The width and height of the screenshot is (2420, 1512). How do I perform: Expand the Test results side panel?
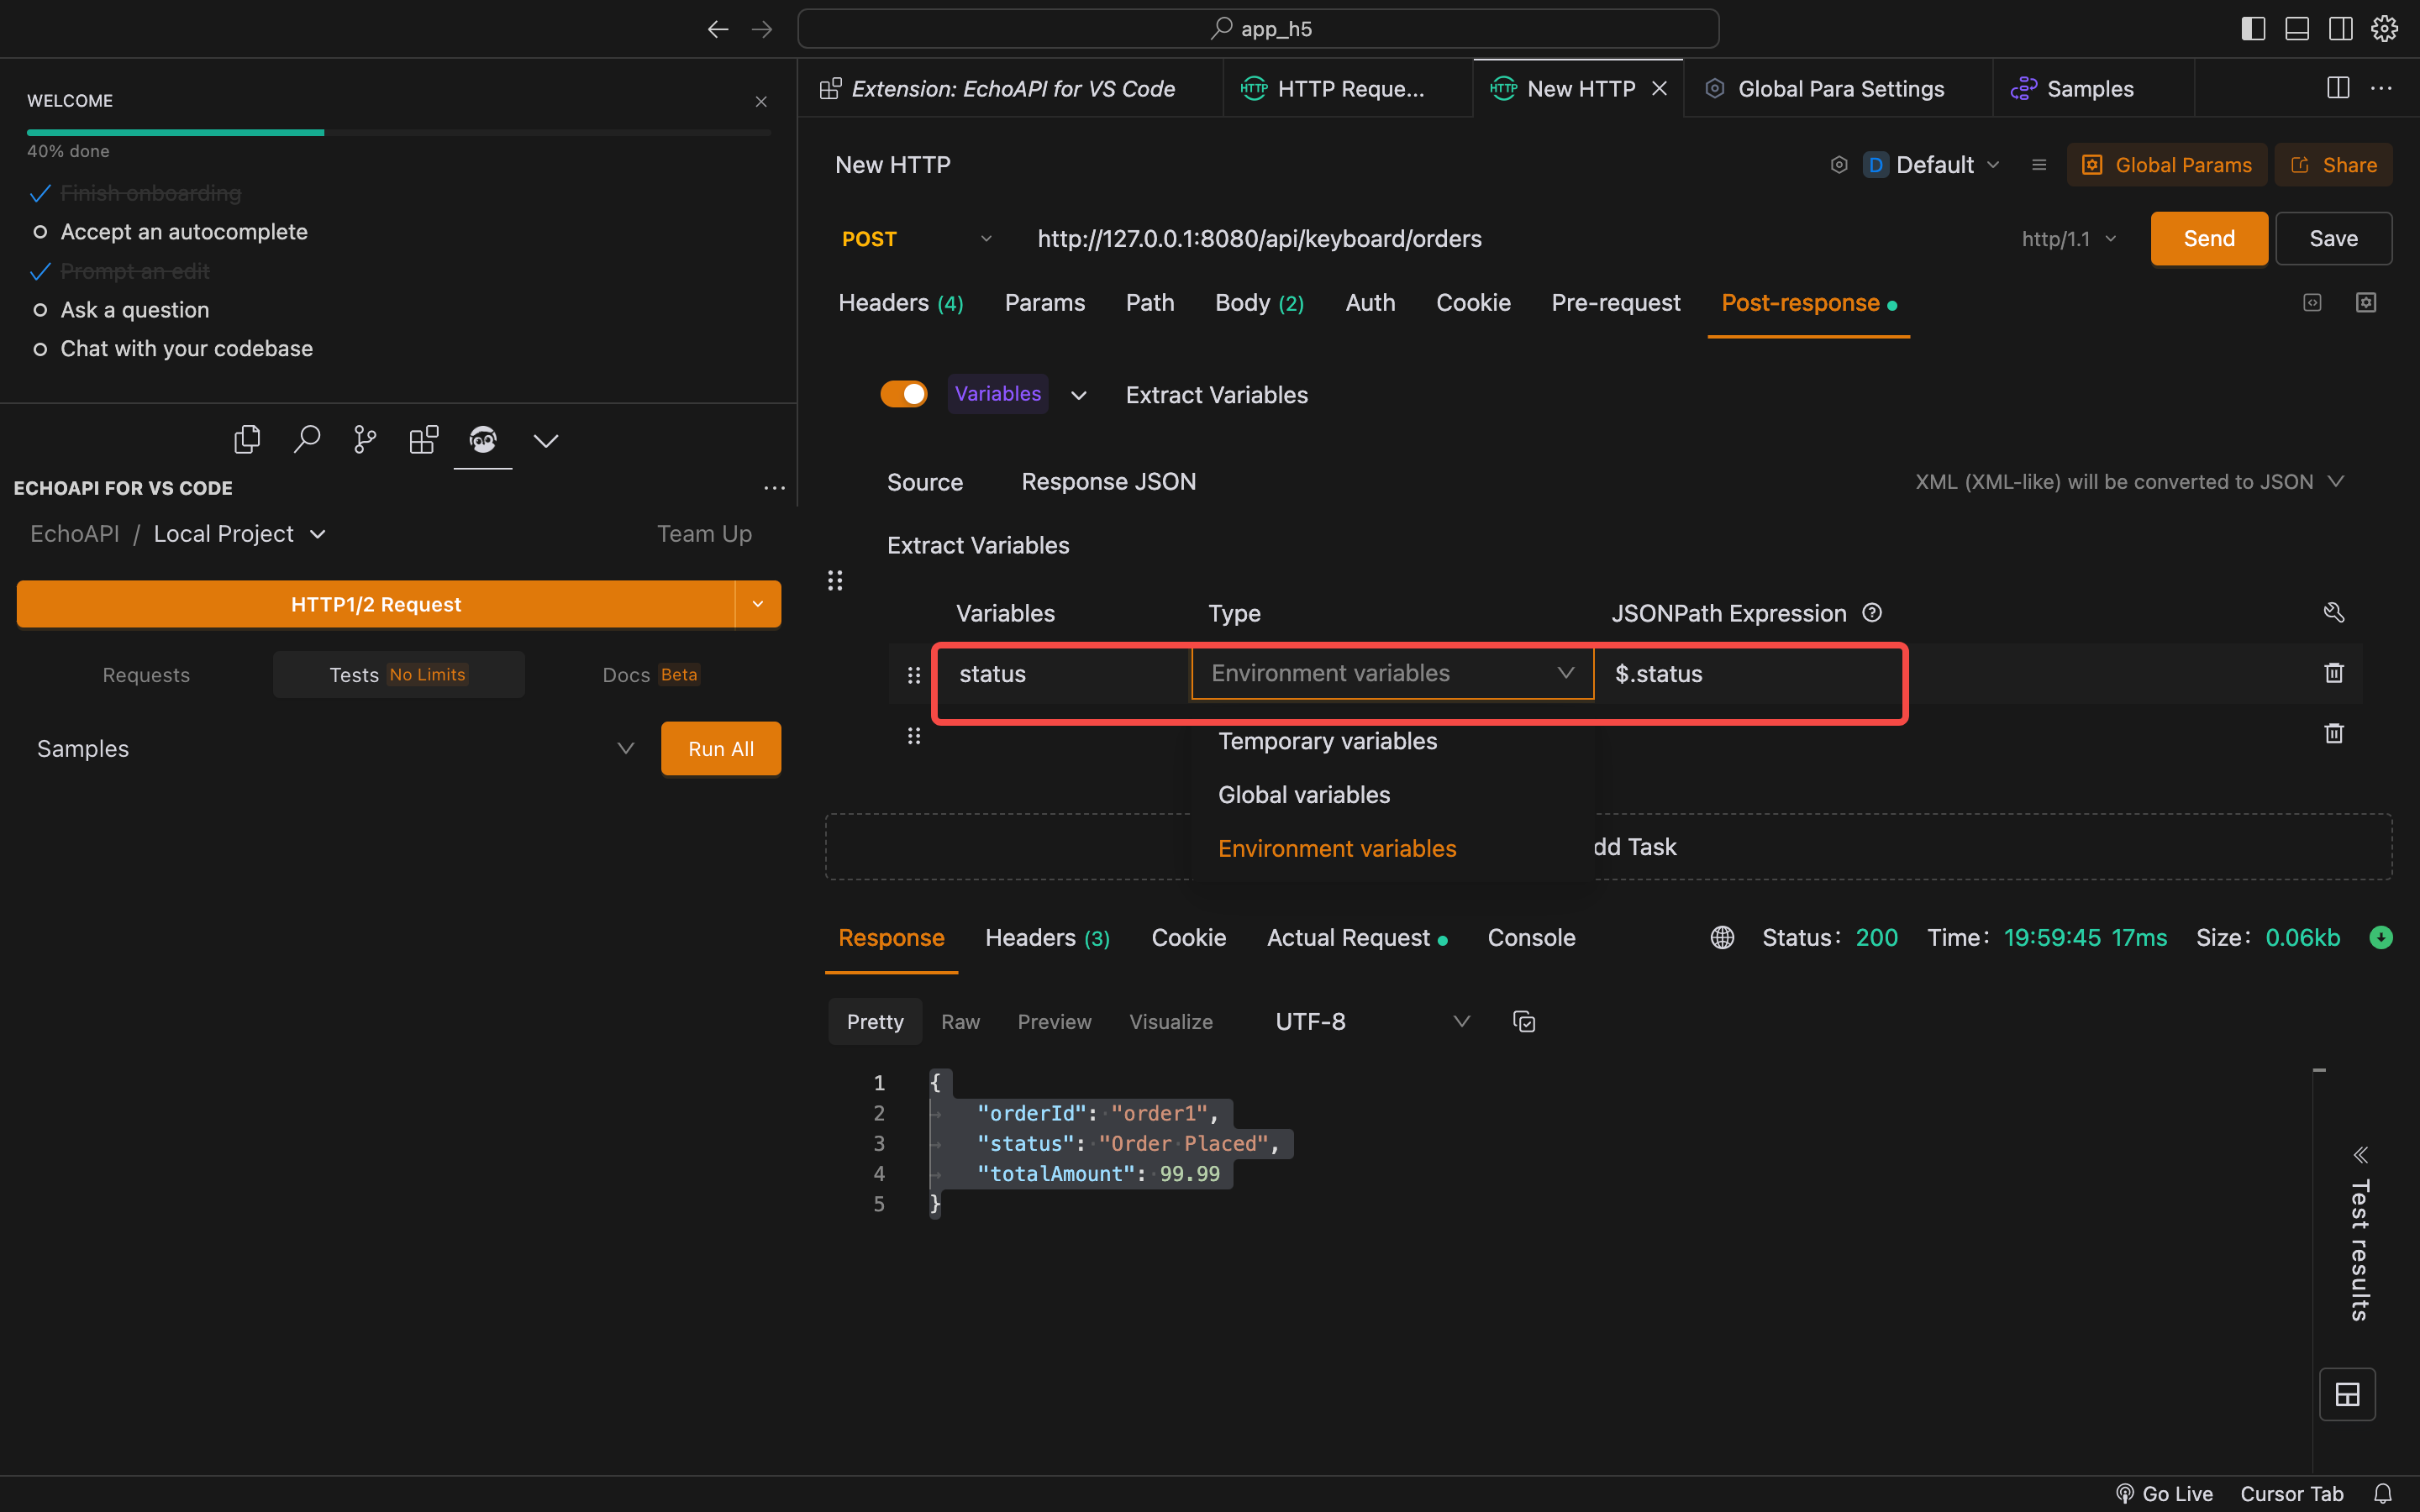coord(2360,1155)
